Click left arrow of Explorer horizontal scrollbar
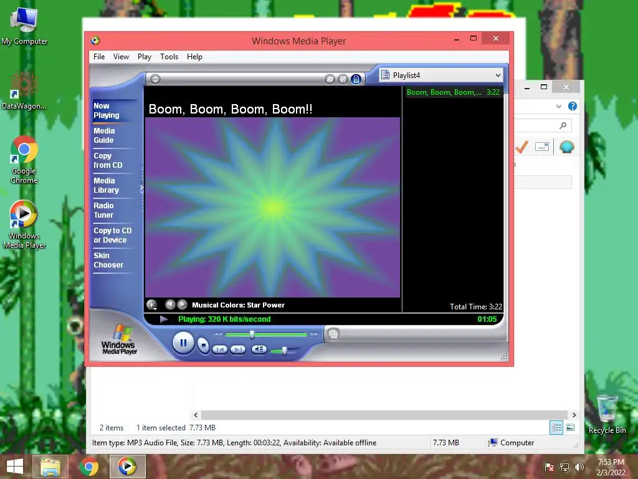The height and width of the screenshot is (479, 638). [196, 415]
